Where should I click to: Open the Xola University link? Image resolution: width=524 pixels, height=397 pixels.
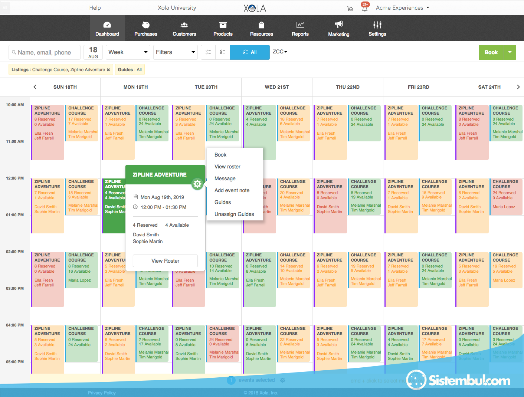click(x=177, y=8)
